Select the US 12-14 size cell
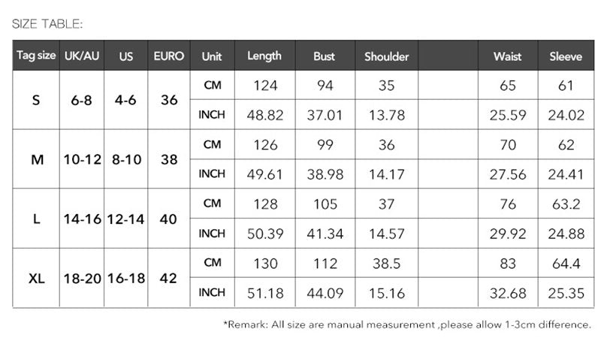601x338 pixels. click(x=126, y=219)
